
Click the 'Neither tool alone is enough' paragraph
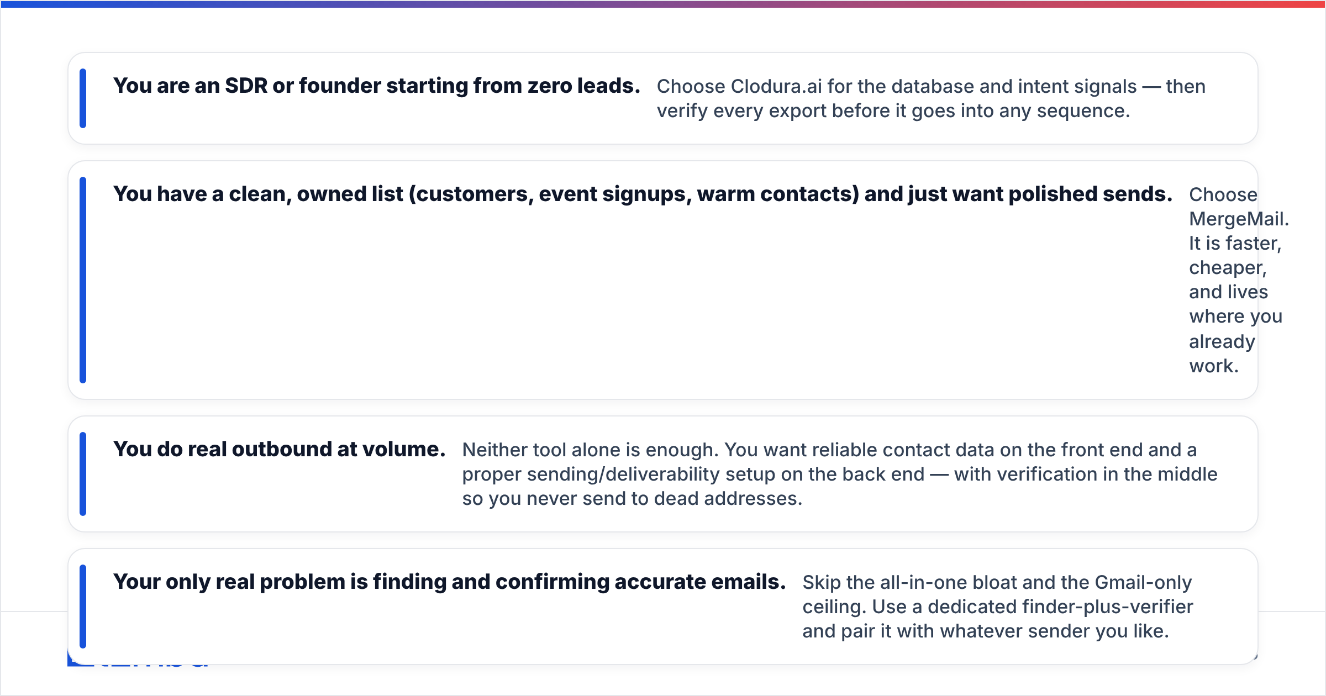(840, 474)
